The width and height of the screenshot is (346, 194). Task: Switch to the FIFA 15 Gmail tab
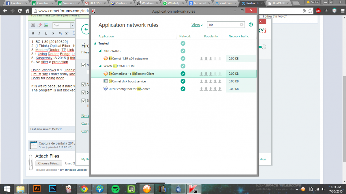tap(95, 3)
